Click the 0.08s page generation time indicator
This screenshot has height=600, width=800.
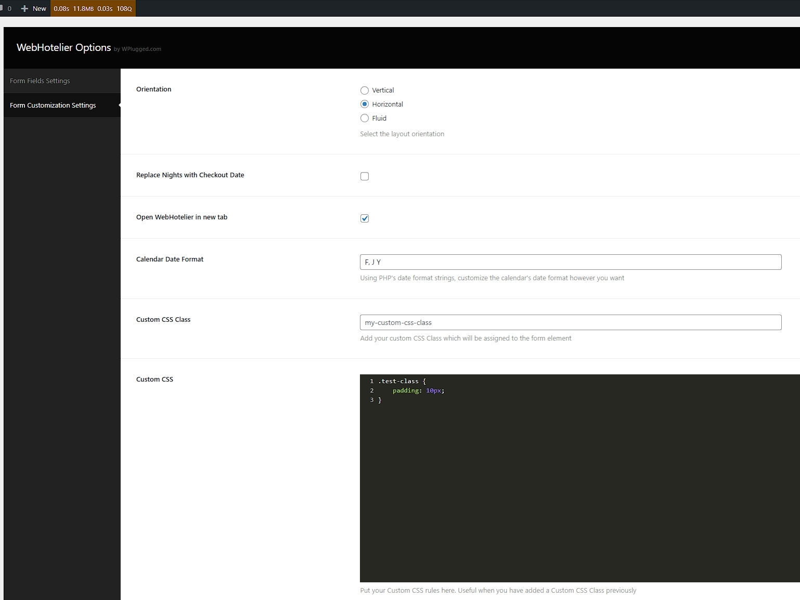(x=61, y=8)
